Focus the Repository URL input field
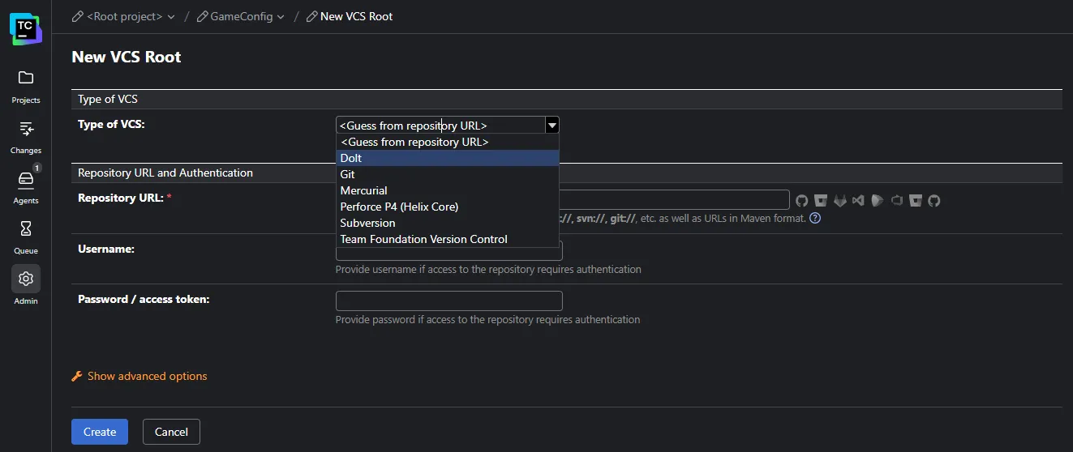Screen dimensions: 1073x452 point(674,200)
